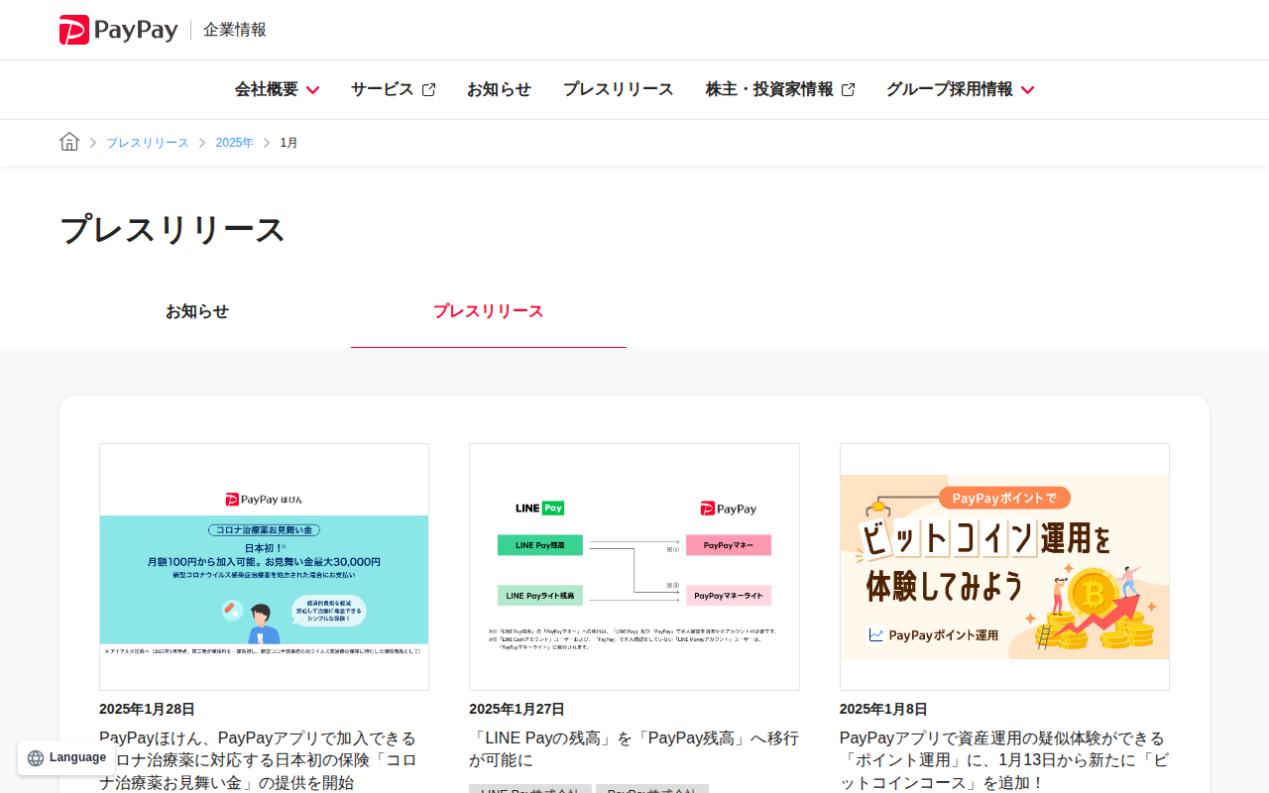Viewport: 1269px width, 793px height.
Task: Open the PayPayほけん コロナ治療薬 thumbnail
Action: 264,567
